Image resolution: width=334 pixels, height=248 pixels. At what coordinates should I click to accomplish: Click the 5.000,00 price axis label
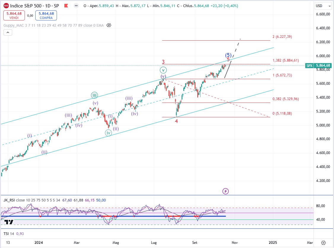323,125
